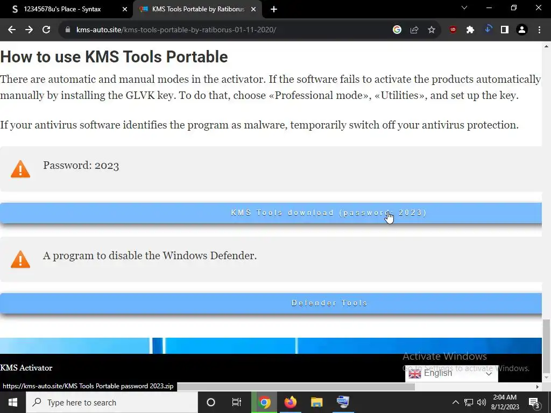This screenshot has height=413, width=551.
Task: Open volume control in system tray
Action: click(482, 402)
